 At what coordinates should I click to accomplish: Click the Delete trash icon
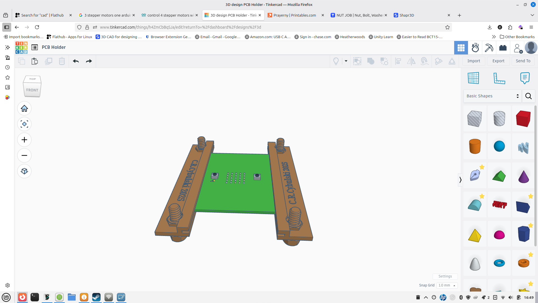pyautogui.click(x=62, y=61)
